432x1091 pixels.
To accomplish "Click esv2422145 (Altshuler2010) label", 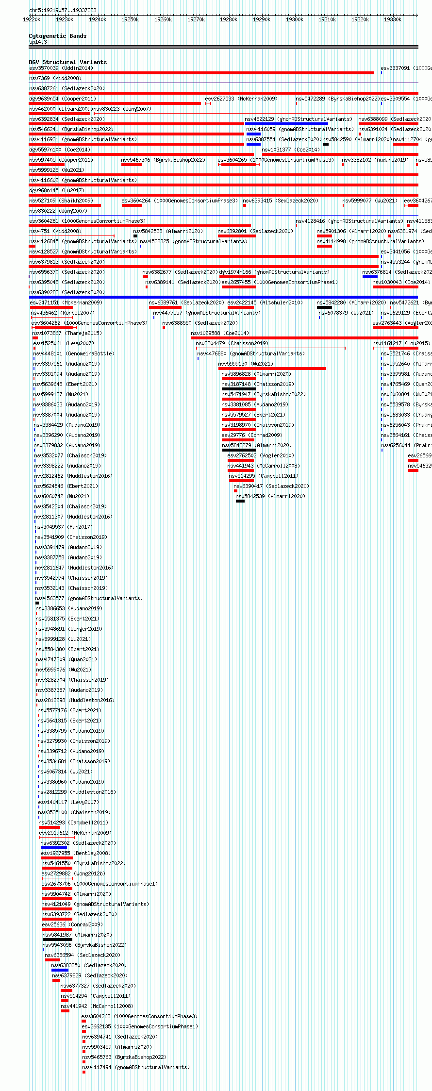I will [265, 302].
